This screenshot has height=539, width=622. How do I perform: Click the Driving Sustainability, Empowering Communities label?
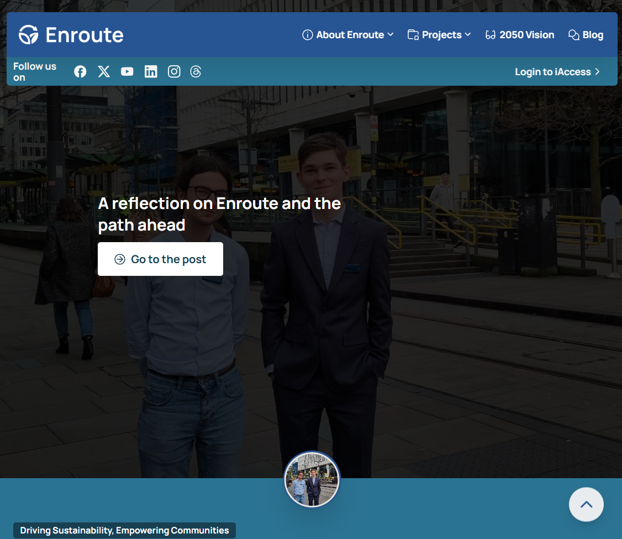[x=124, y=530]
